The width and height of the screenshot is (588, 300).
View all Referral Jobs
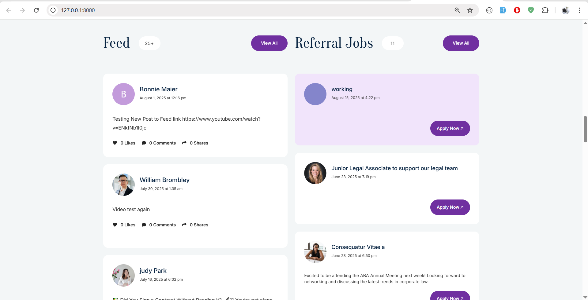[x=461, y=43]
